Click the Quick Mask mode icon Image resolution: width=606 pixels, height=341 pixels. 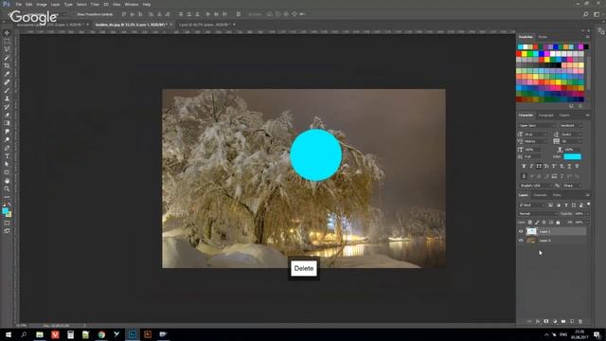tap(7, 223)
